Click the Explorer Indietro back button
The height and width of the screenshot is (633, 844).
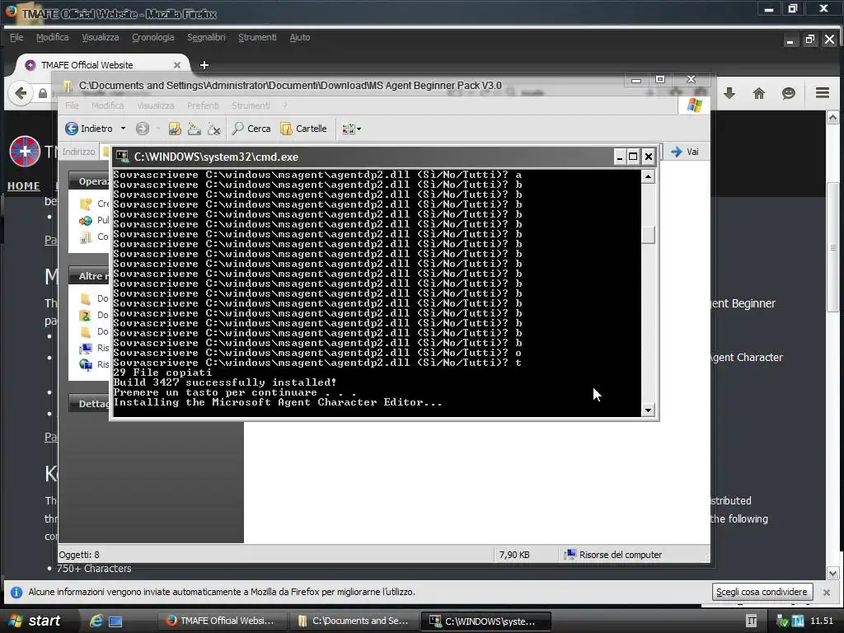coord(89,128)
